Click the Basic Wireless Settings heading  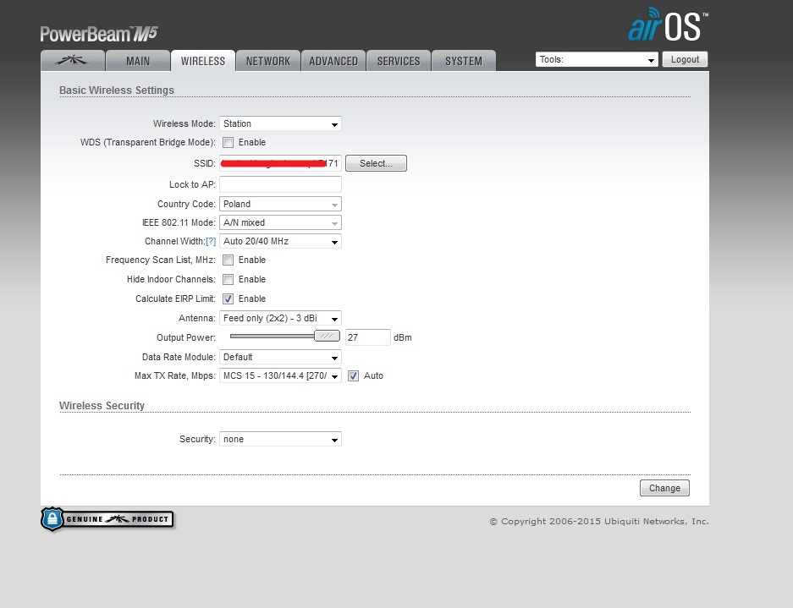(x=117, y=90)
